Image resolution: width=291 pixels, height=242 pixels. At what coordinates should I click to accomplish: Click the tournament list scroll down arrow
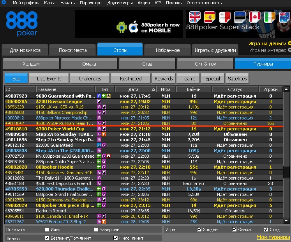point(286,221)
